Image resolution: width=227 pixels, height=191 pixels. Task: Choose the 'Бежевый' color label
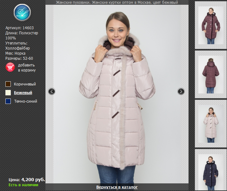pyautogui.click(x=23, y=92)
